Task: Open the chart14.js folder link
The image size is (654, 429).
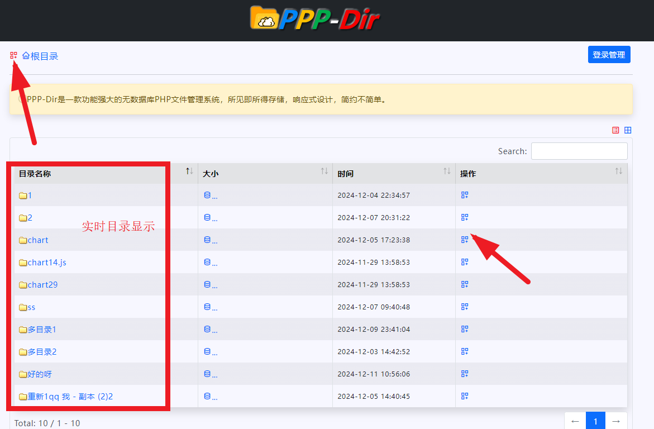Action: coord(47,262)
